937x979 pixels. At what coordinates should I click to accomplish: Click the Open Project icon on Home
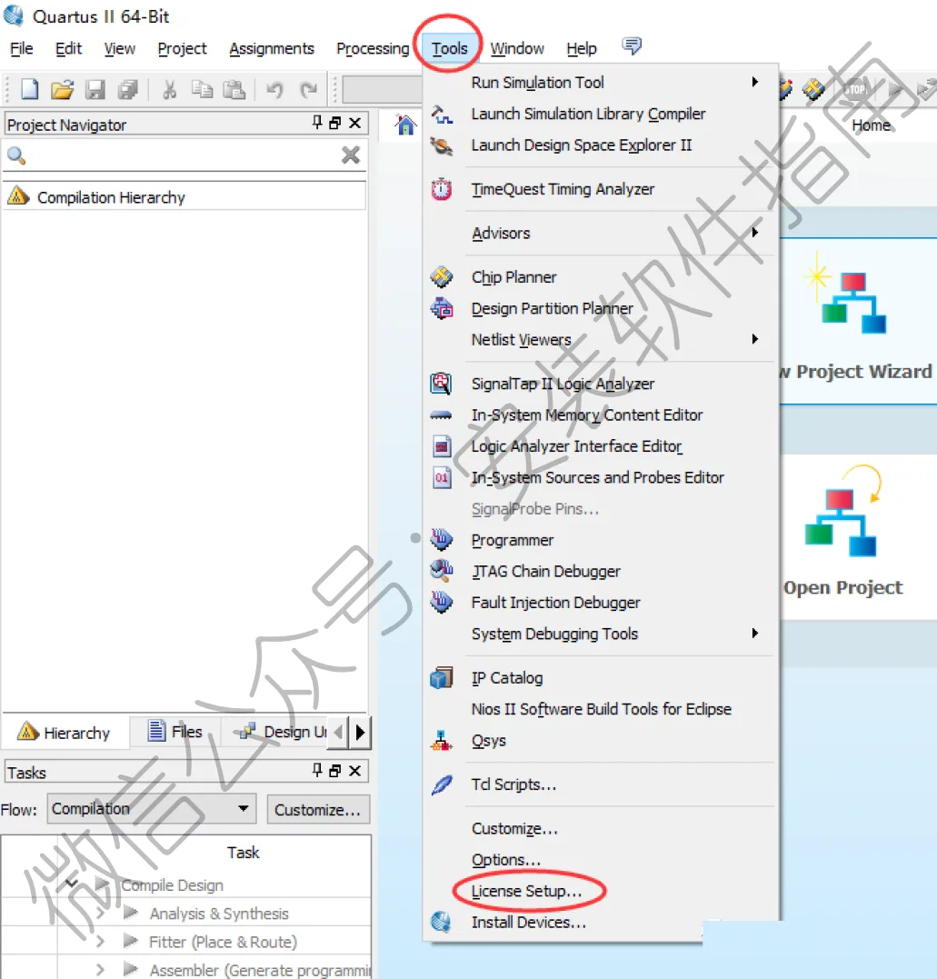[x=842, y=512]
